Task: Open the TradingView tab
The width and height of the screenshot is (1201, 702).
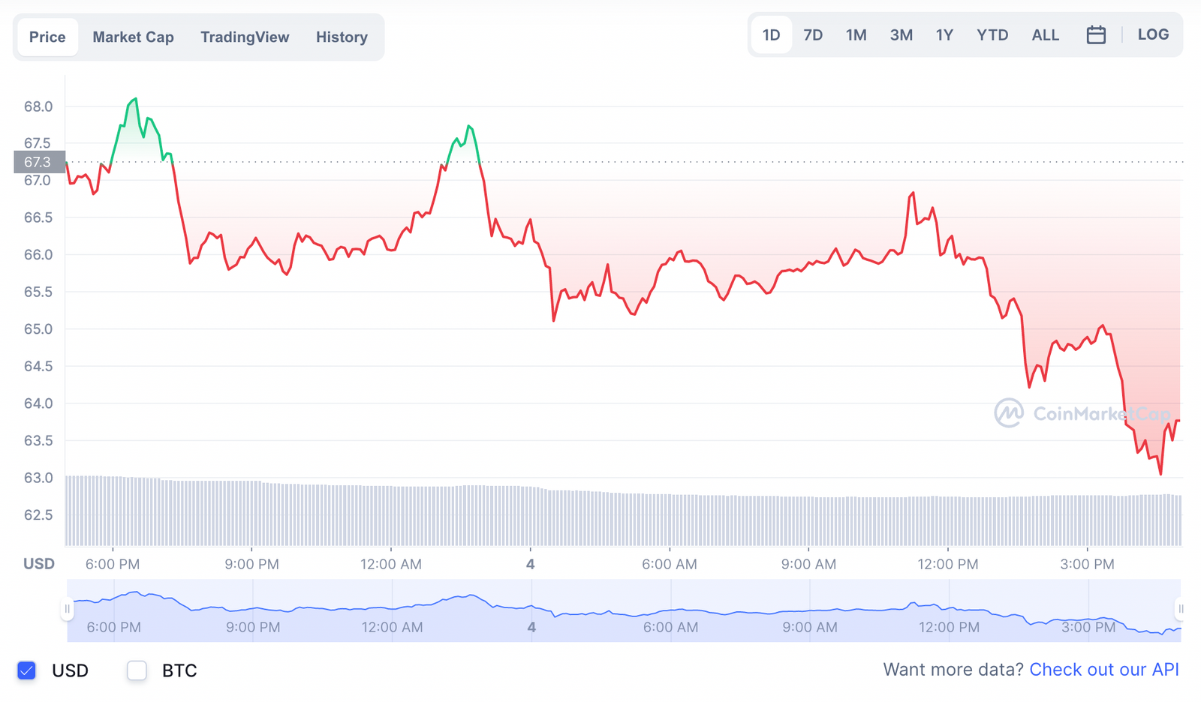Action: click(245, 37)
